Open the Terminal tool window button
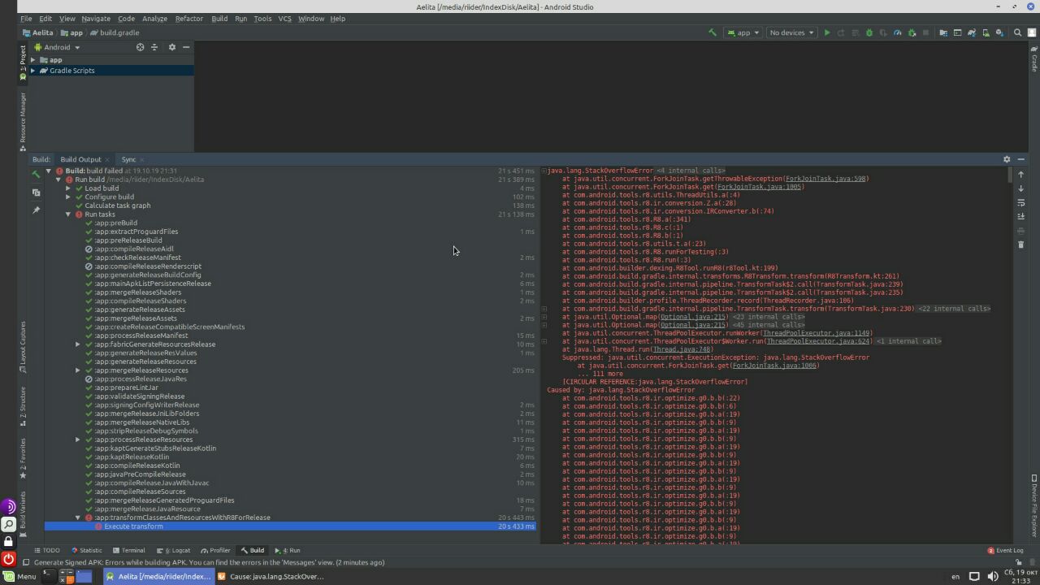Image resolution: width=1040 pixels, height=585 pixels. pyautogui.click(x=128, y=550)
